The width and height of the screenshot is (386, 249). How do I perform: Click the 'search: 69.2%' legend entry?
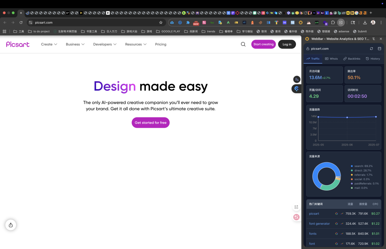[362, 166]
